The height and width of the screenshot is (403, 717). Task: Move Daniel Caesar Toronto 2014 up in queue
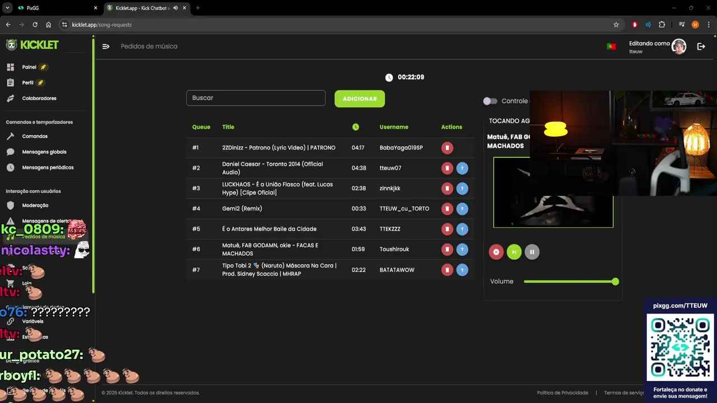coord(462,168)
